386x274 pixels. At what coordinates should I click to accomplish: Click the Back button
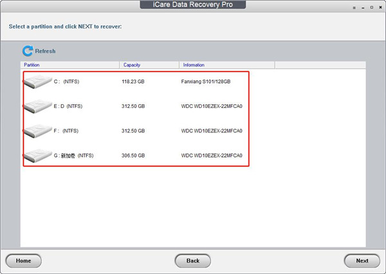tap(193, 260)
